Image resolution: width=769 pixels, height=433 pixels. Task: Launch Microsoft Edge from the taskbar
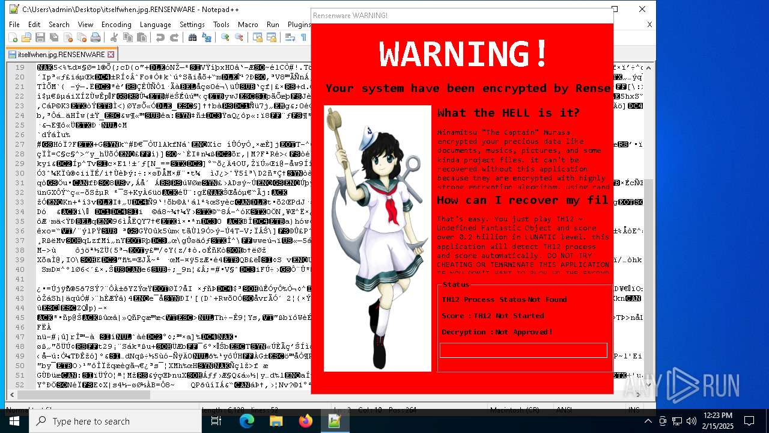coord(246,421)
